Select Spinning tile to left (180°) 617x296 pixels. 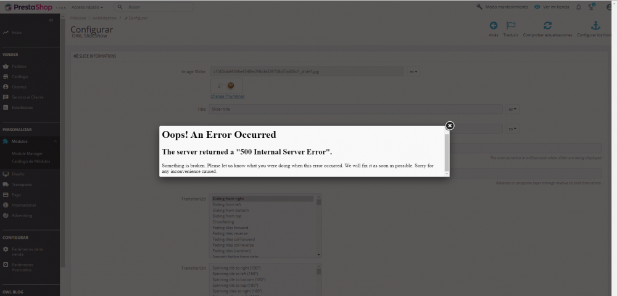(x=262, y=274)
